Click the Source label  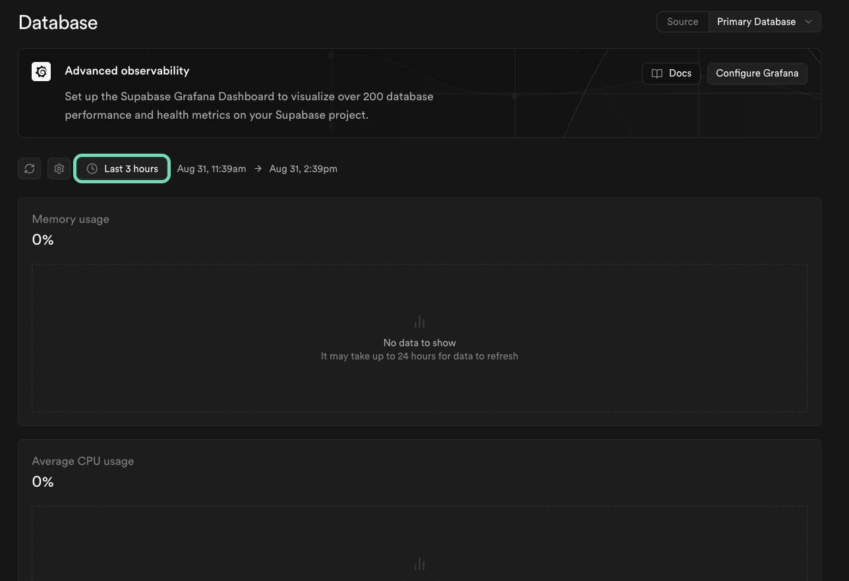point(682,22)
